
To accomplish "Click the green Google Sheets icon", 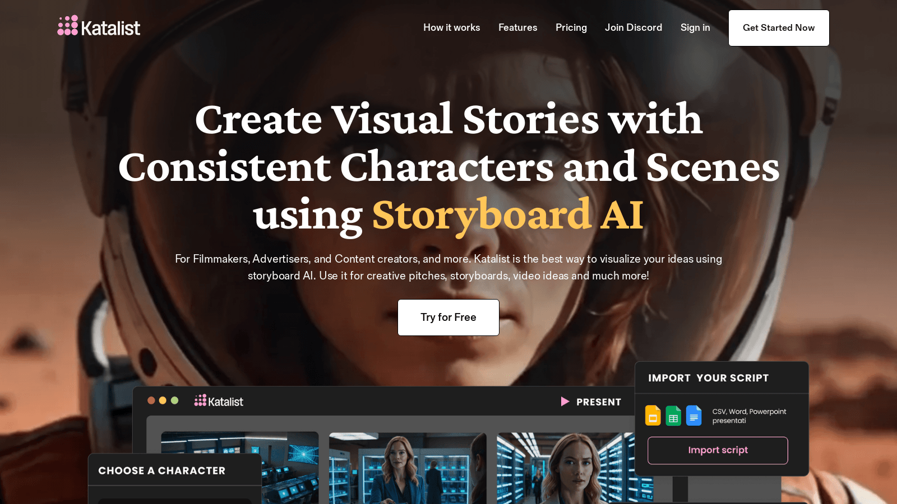I will [673, 416].
